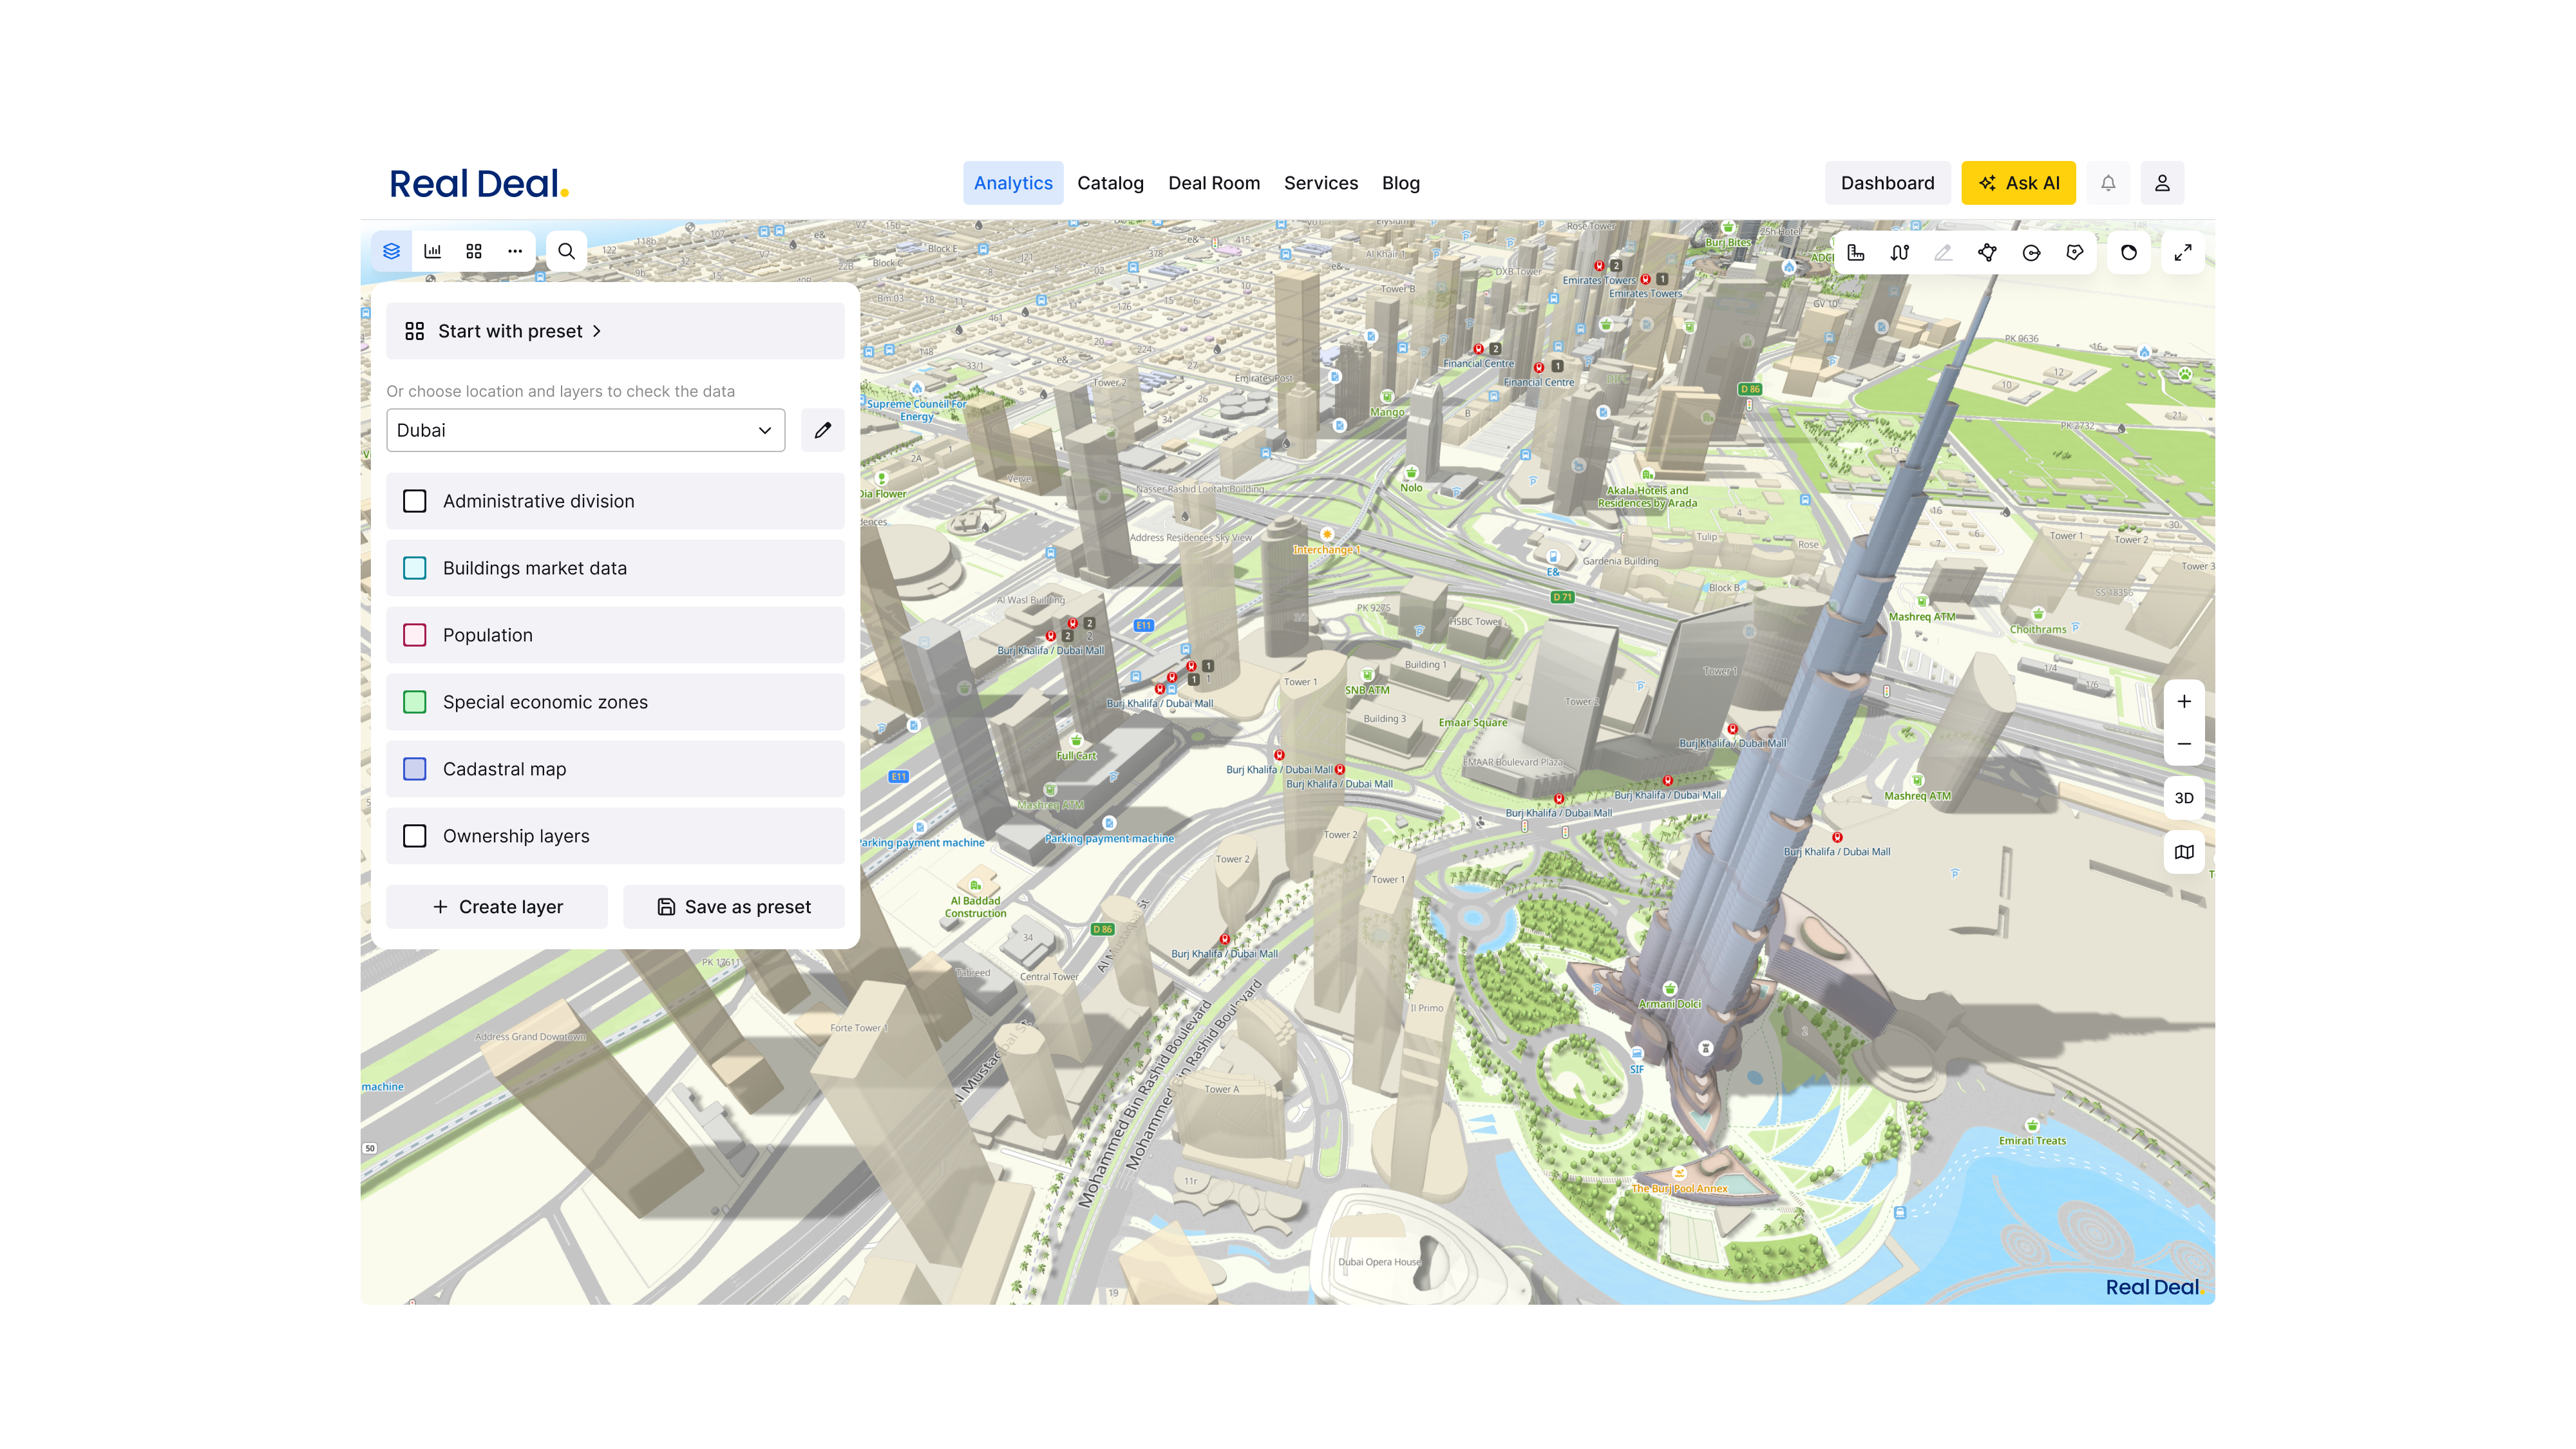Zoom out the map
This screenshot has height=1449, width=2576.
tap(2184, 744)
